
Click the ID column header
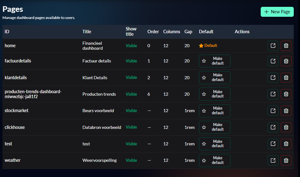(x=7, y=32)
